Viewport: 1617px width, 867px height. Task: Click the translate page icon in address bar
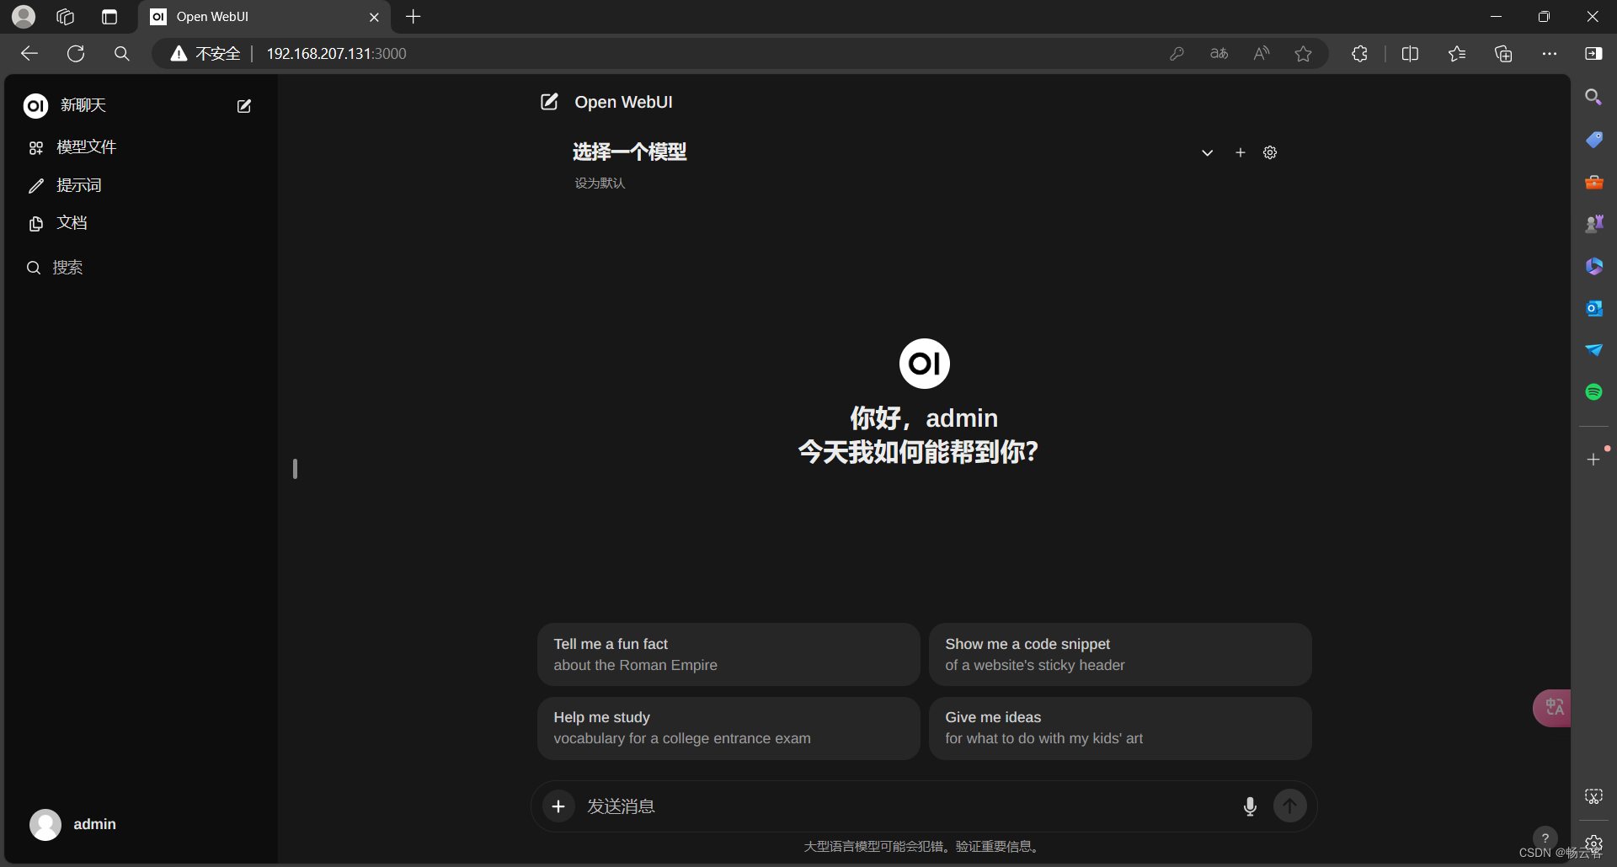(1219, 54)
